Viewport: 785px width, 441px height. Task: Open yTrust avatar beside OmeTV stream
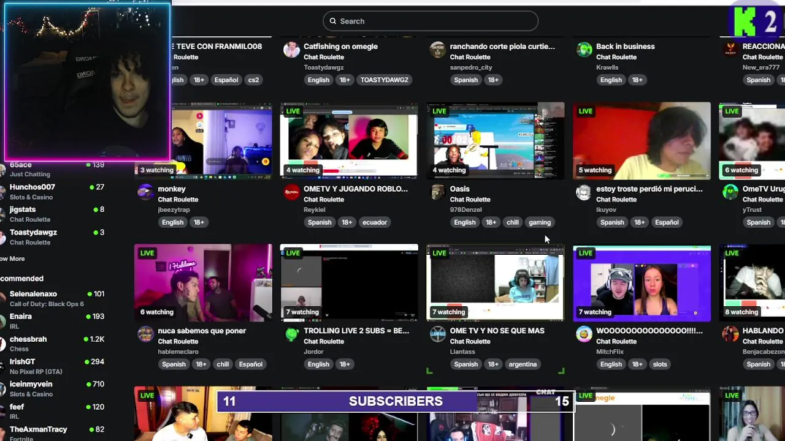730,192
